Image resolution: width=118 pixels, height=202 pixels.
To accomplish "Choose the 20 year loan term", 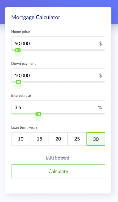I will click(x=58, y=139).
